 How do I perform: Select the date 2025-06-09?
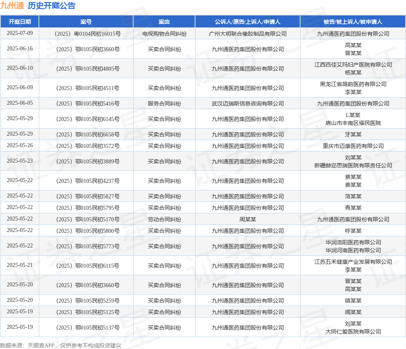[x=20, y=88]
